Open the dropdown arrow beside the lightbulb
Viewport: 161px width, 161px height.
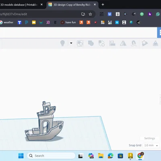tap(71, 43)
